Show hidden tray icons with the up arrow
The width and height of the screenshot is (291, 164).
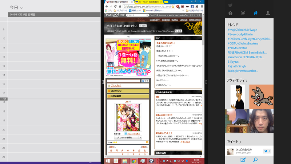click(x=160, y=161)
